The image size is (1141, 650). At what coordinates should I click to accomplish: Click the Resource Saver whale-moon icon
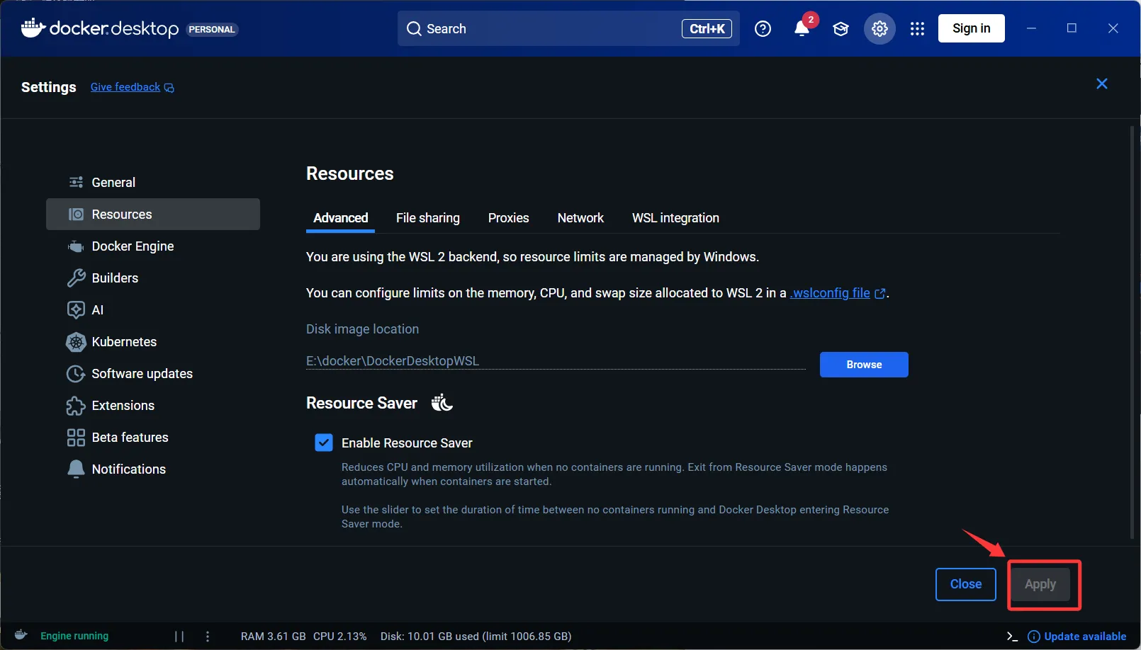coord(442,402)
